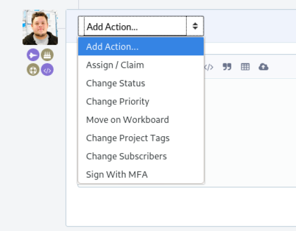Image resolution: width=296 pixels, height=231 pixels.
Task: Select Sign With MFA option
Action: (141, 174)
